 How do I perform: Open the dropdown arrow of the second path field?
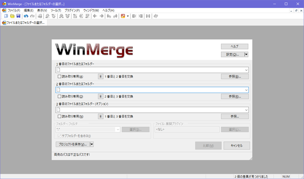point(246,90)
